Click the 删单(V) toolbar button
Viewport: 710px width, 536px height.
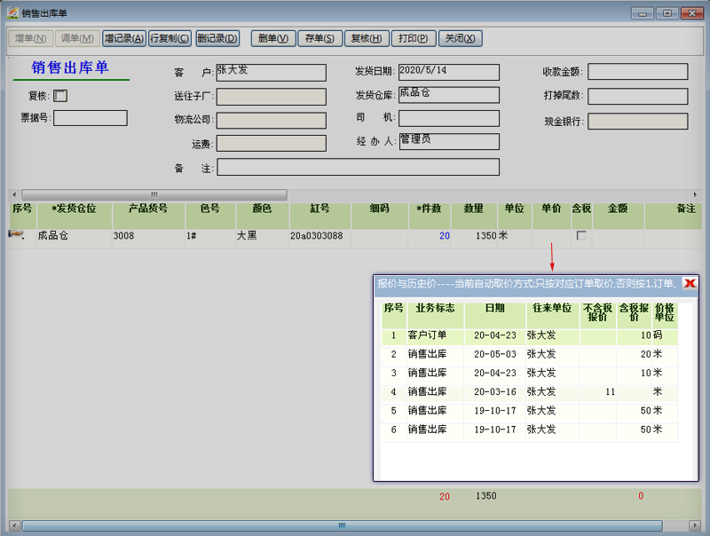[273, 38]
